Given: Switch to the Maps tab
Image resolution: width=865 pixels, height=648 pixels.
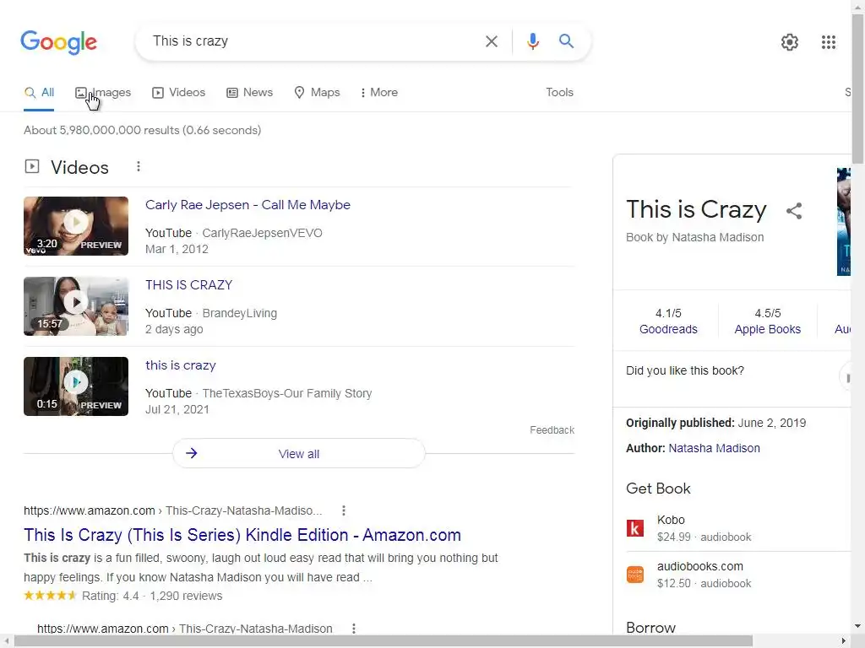Looking at the screenshot, I should [317, 93].
